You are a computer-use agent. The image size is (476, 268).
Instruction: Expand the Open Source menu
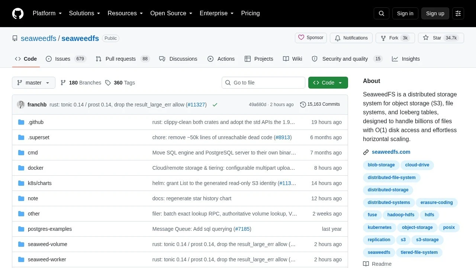pos(171,13)
